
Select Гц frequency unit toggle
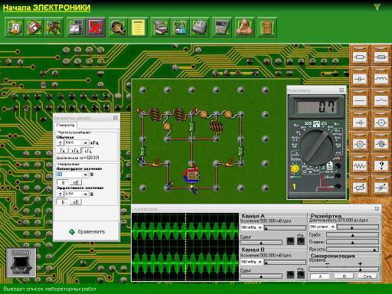(x=63, y=150)
